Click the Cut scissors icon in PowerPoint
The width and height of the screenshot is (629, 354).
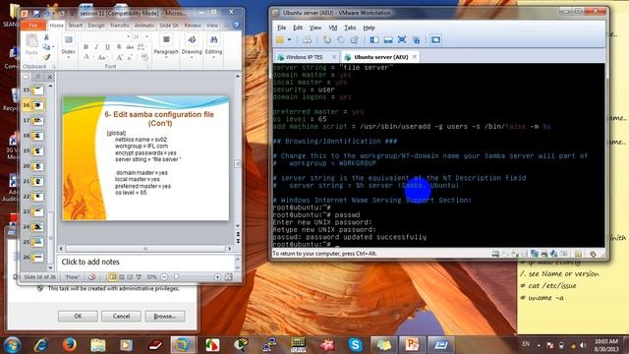point(46,37)
